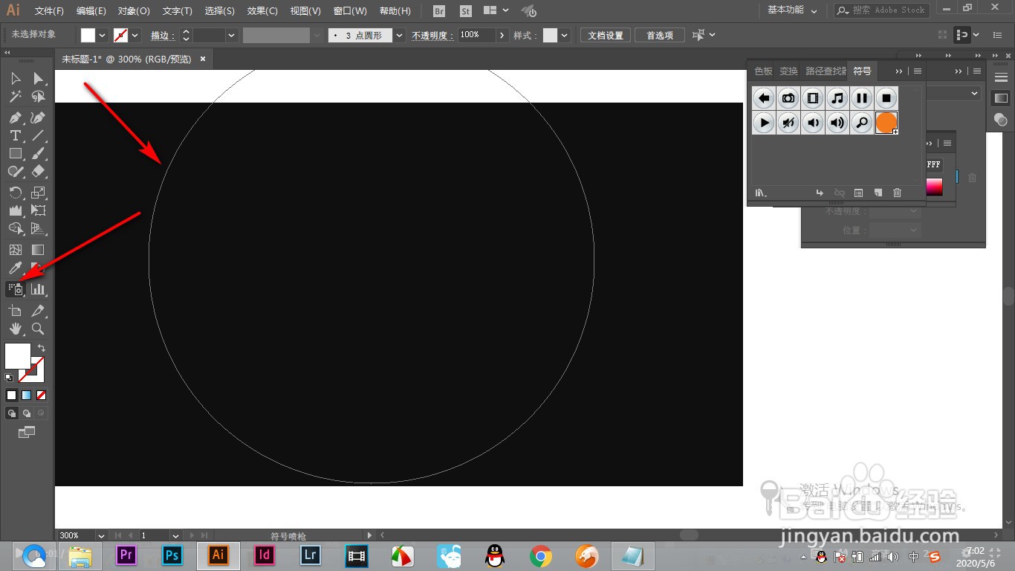Click the music note symbol
The image size is (1015, 571).
click(837, 98)
